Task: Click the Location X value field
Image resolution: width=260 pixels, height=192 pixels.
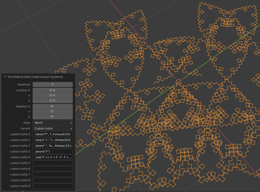Action: (52, 90)
